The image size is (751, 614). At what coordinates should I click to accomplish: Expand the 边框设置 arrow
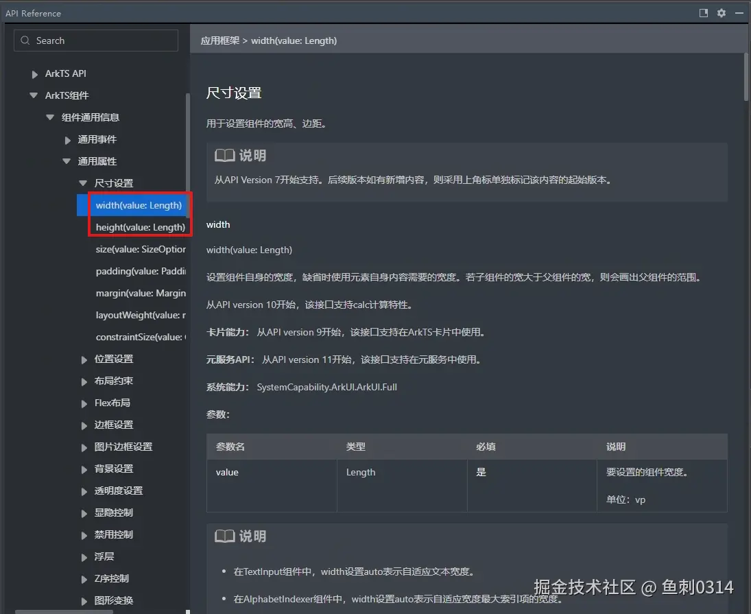click(84, 426)
